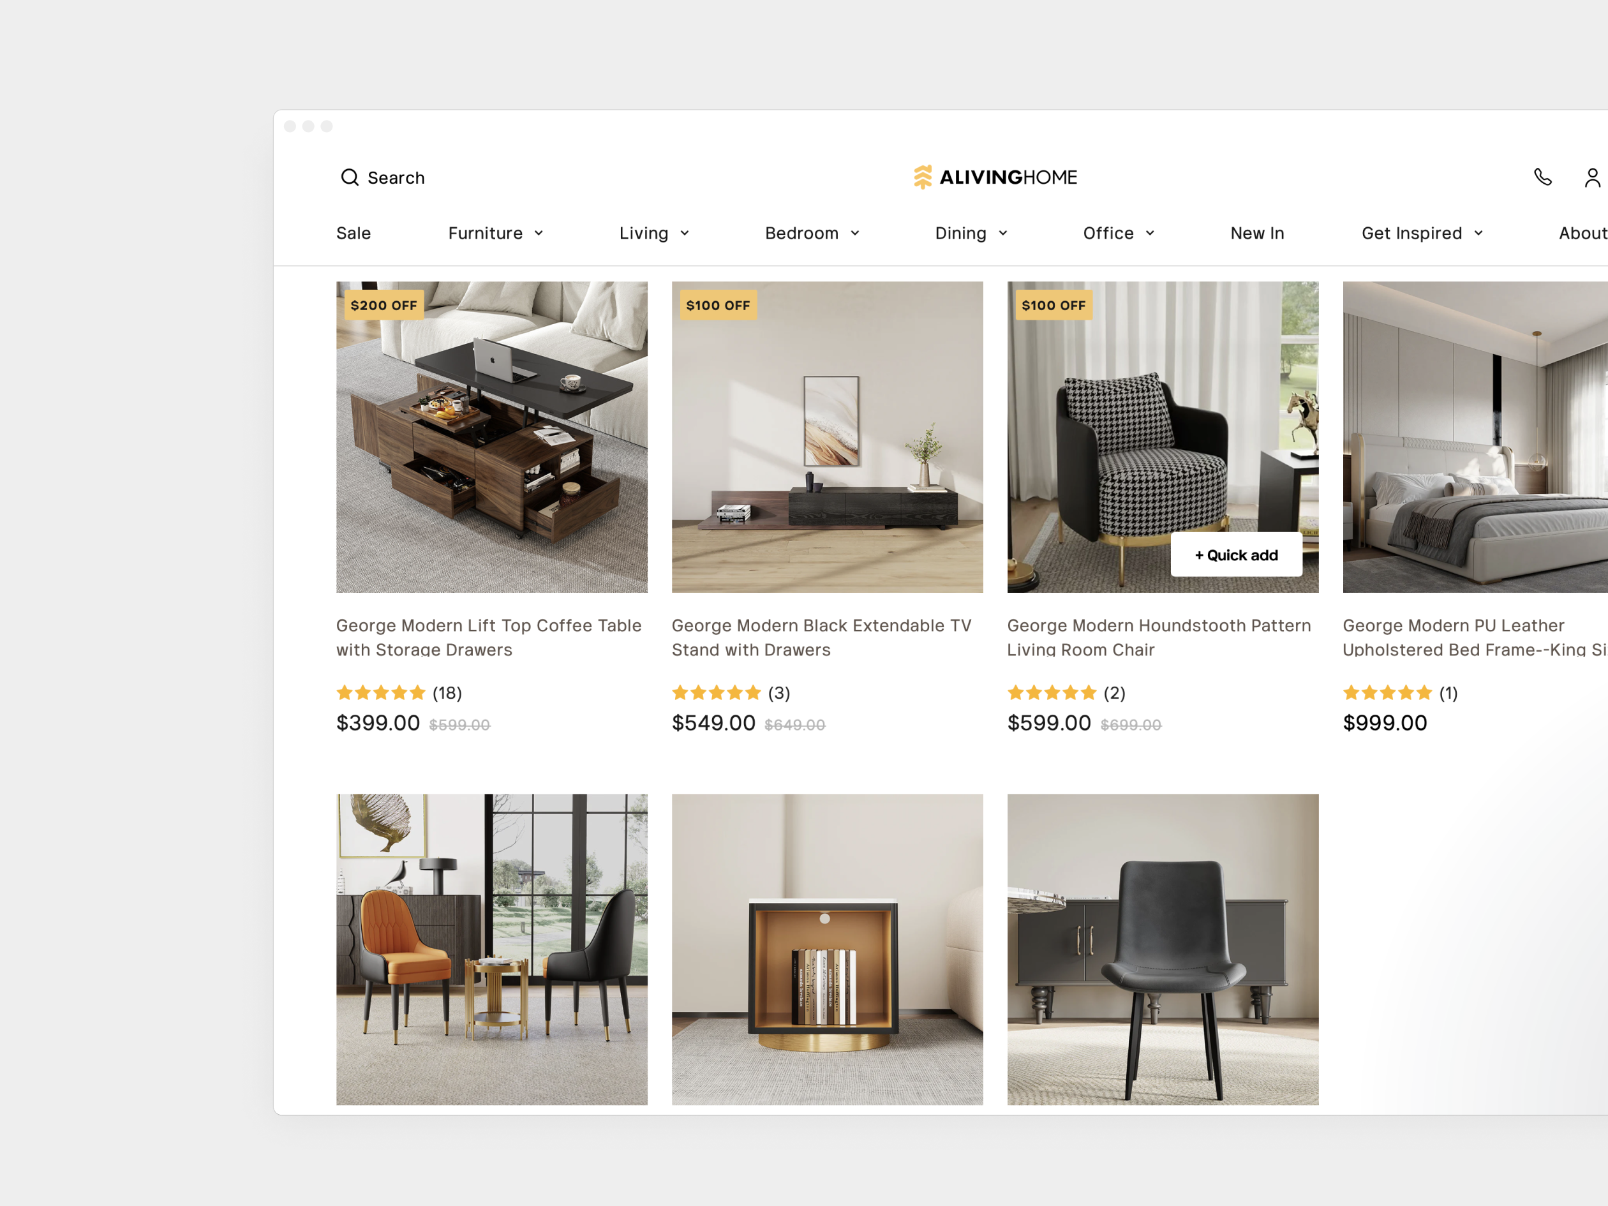
Task: Click the $200 OFF badge on coffee table
Action: click(x=384, y=305)
